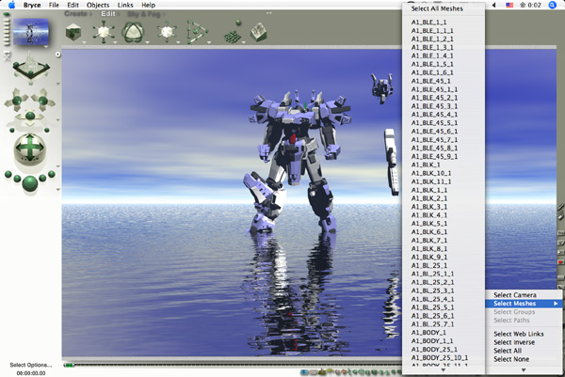Click the animation timeline scrubber bar
The height and width of the screenshot is (377, 565).
click(x=233, y=365)
